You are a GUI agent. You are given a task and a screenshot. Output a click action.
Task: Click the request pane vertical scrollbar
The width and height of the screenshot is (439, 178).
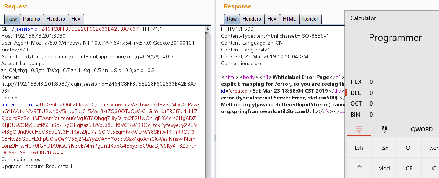[207, 99]
